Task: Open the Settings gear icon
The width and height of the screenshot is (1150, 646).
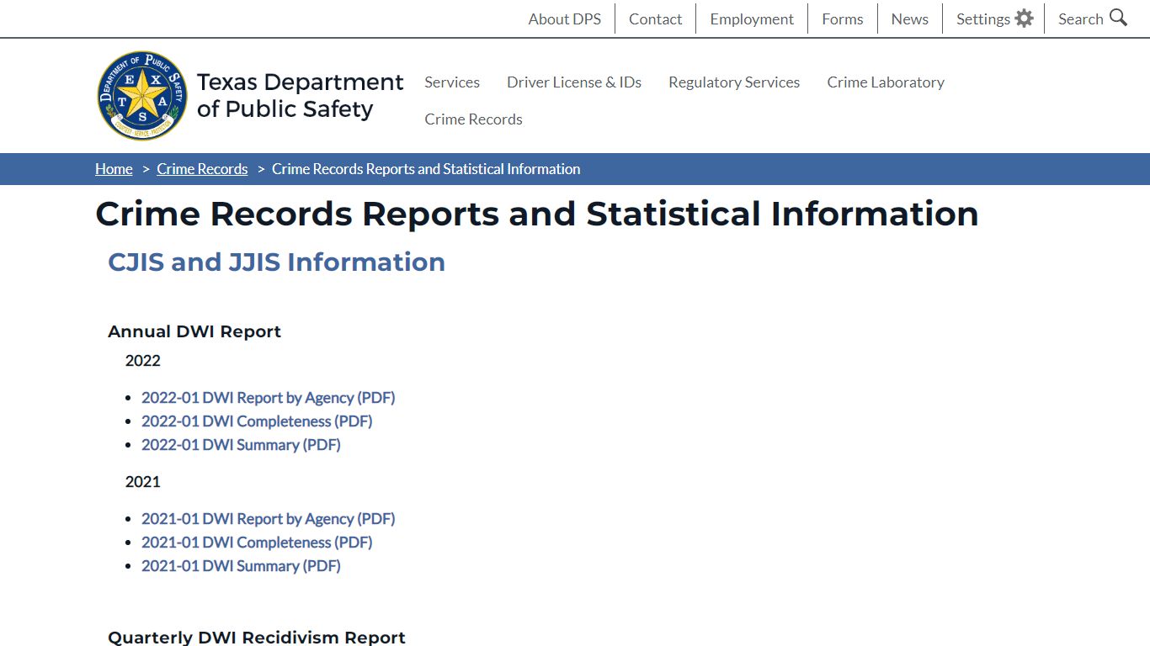Action: (1024, 19)
